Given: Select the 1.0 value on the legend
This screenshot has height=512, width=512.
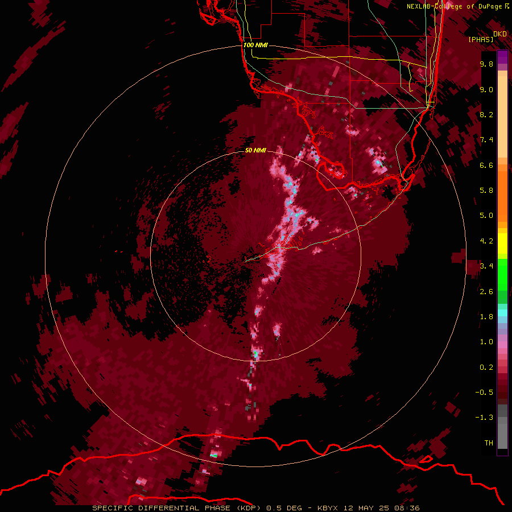Looking at the screenshot, I should click(x=486, y=342).
